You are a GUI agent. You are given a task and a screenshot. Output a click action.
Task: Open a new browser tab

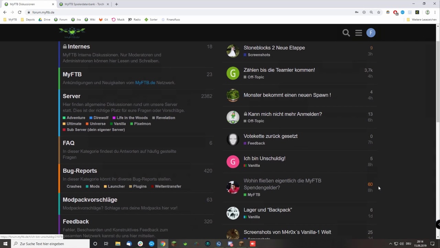(x=116, y=4)
